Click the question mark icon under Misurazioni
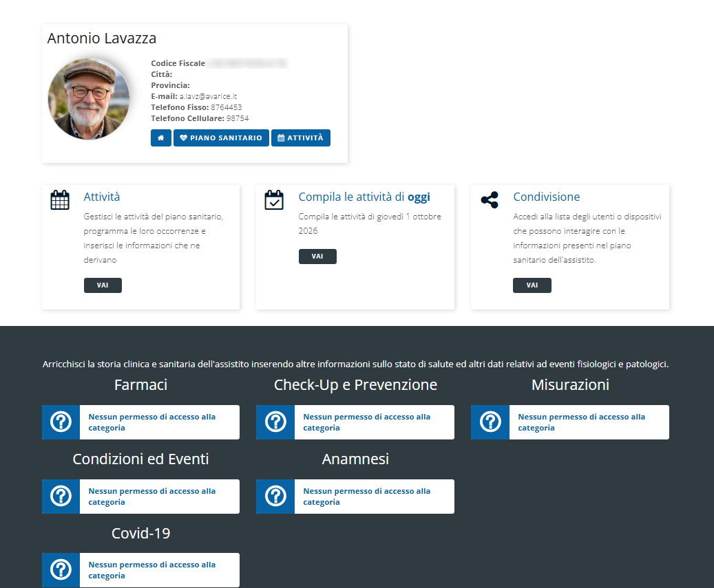The width and height of the screenshot is (714, 588). pyautogui.click(x=490, y=422)
